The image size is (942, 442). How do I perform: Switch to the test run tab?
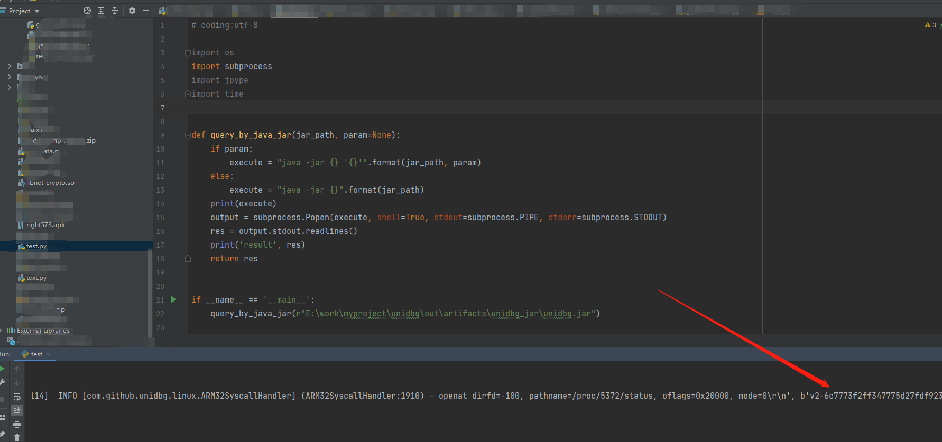point(36,354)
